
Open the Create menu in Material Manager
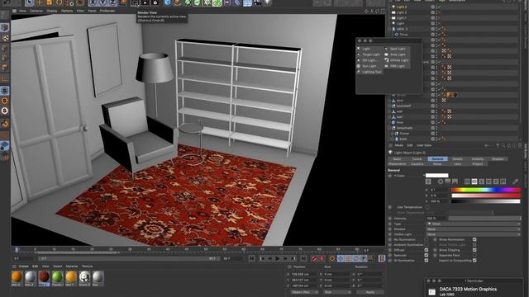24,266
